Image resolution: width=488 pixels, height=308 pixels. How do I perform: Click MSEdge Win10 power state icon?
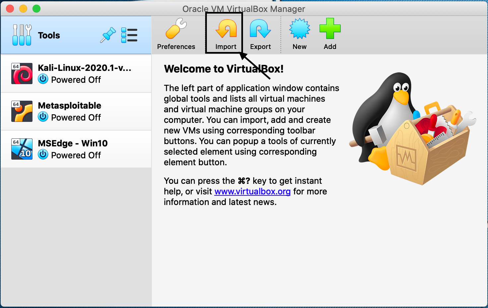[x=43, y=155]
